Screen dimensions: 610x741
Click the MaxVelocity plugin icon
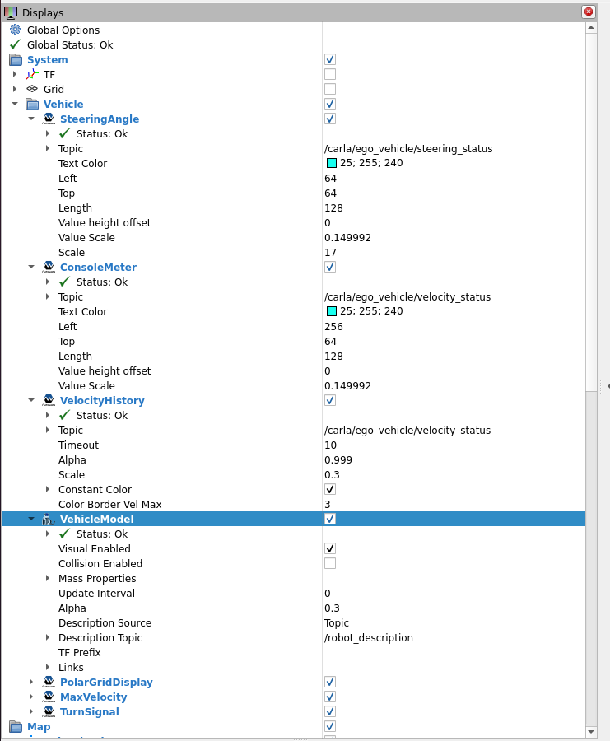49,697
